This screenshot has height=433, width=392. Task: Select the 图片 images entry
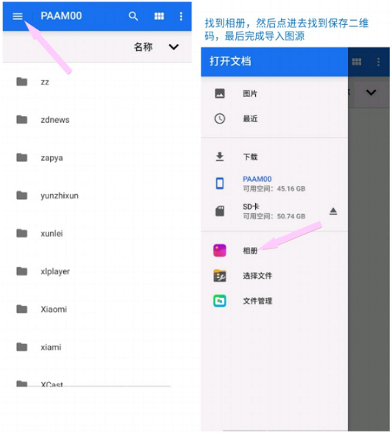[274, 93]
